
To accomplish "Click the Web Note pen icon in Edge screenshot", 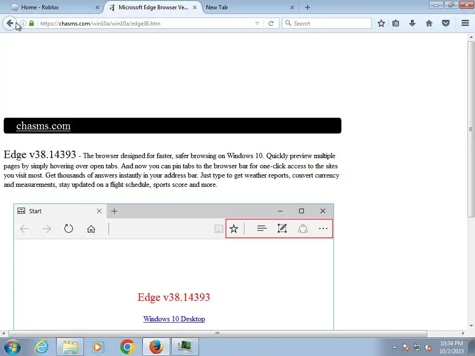I will (282, 228).
